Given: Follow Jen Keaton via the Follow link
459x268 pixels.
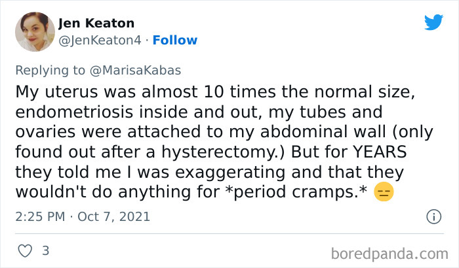Looking at the screenshot, I should click(175, 40).
